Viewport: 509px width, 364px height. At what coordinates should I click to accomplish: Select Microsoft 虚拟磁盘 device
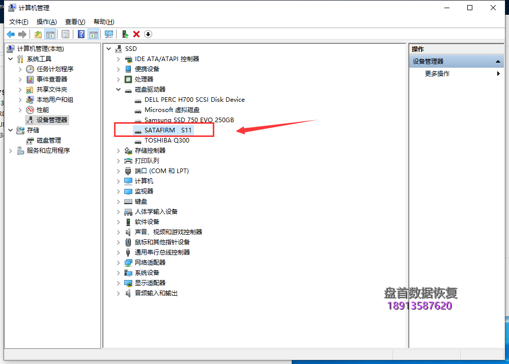(172, 110)
